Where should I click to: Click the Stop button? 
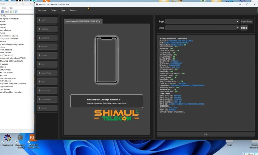click(244, 28)
